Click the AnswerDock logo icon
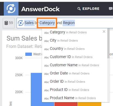 coord(11,9)
